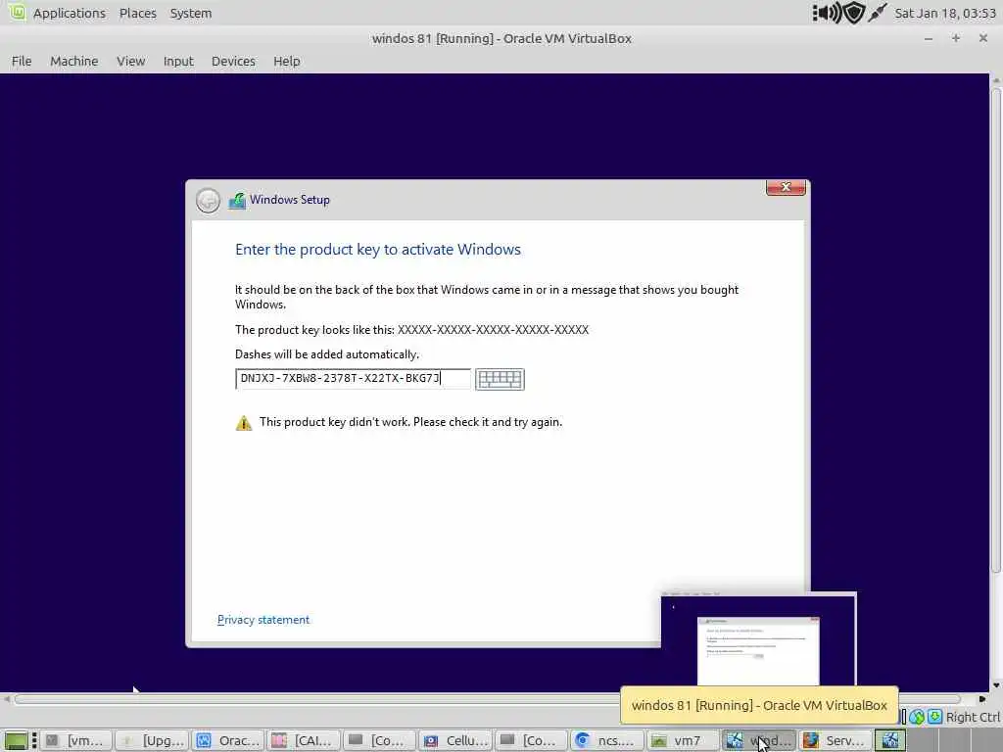Switch to the [Upg... taskbar window
This screenshot has height=752, width=1003.
(153, 740)
